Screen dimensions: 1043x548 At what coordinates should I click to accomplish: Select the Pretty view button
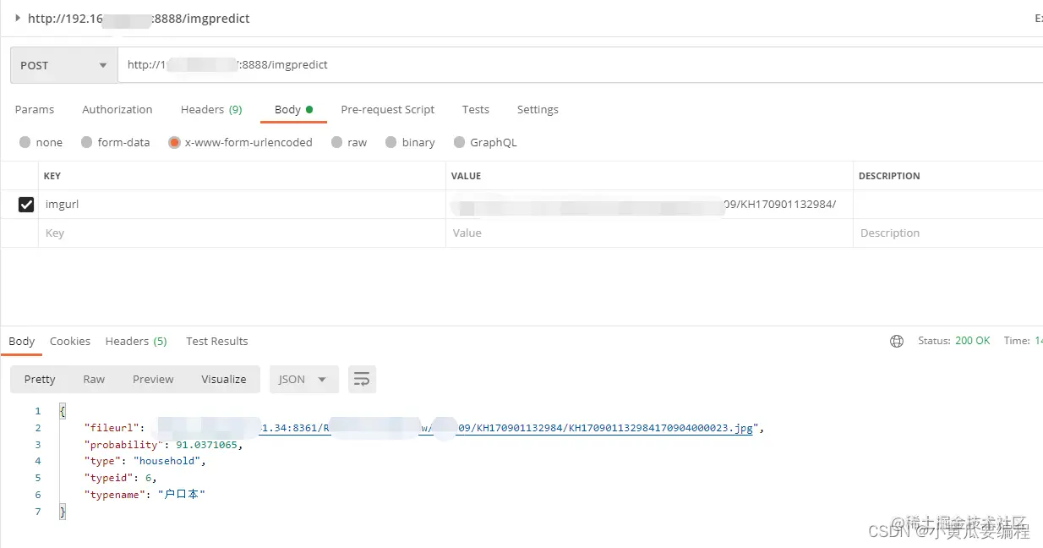tap(40, 380)
